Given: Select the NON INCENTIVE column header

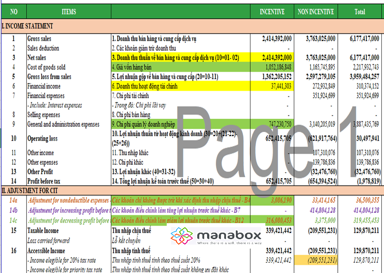Looking at the screenshot, I should 316,12.
